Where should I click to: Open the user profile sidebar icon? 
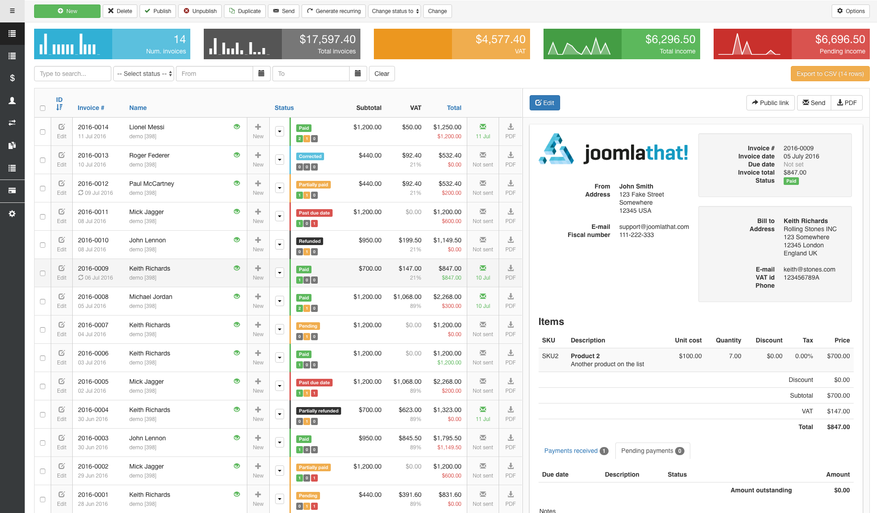12,101
